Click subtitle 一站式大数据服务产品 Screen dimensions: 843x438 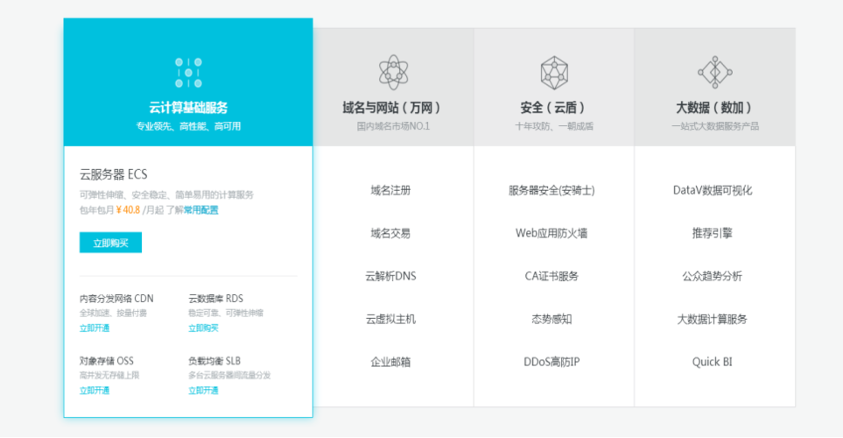[715, 126]
